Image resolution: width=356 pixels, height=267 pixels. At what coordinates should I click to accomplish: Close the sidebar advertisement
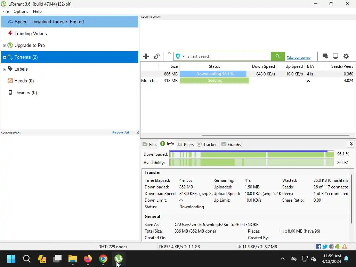(138, 132)
